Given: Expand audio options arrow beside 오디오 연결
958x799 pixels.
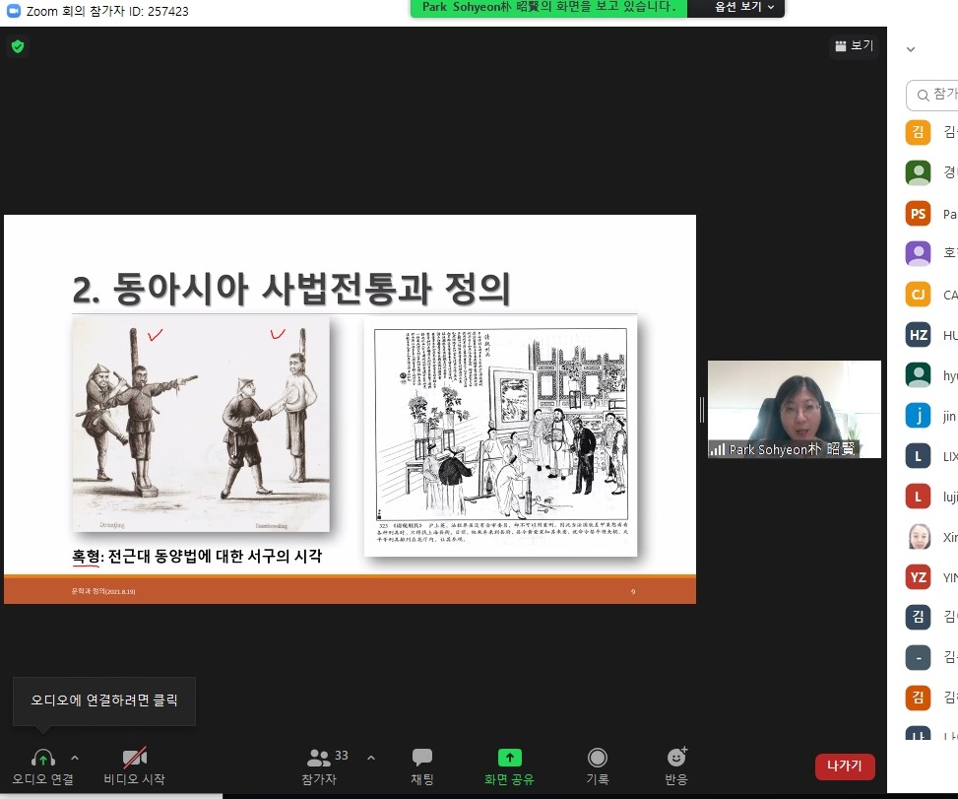Looking at the screenshot, I should (x=75, y=758).
